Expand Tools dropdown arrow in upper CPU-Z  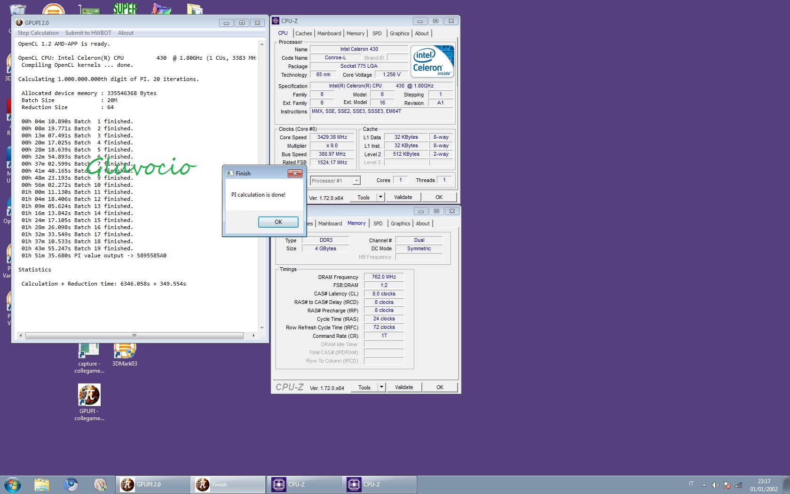tap(381, 198)
